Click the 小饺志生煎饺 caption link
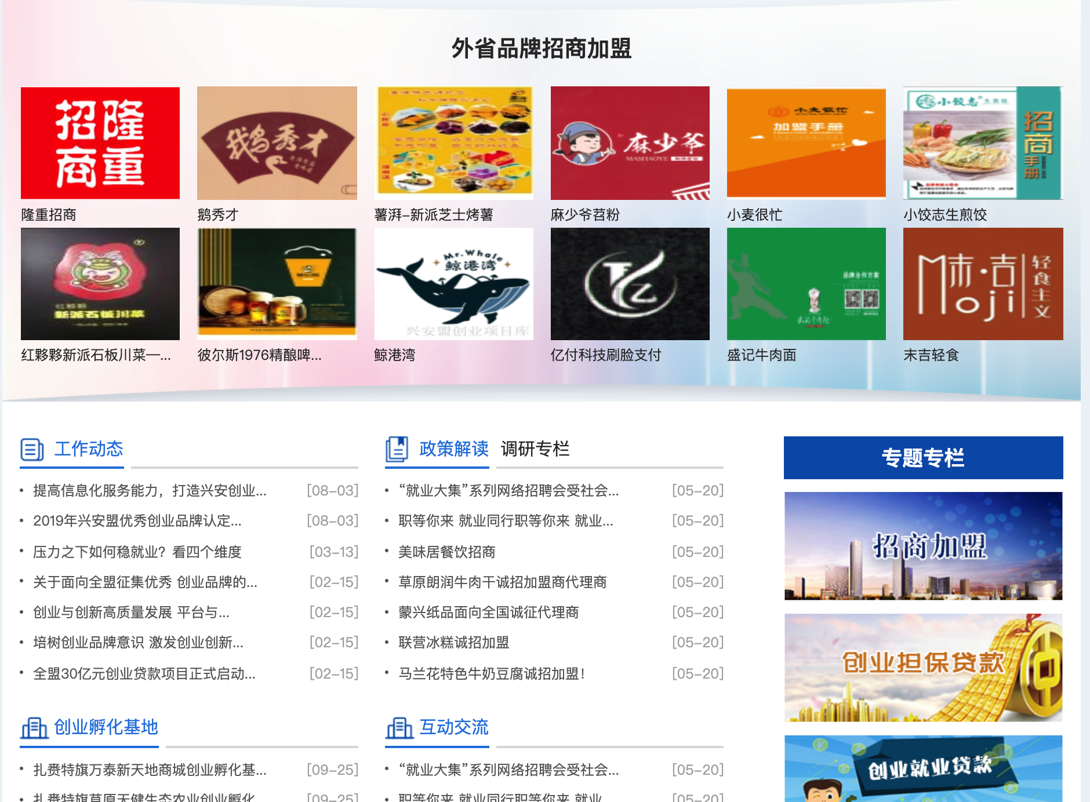1090x802 pixels. (945, 215)
